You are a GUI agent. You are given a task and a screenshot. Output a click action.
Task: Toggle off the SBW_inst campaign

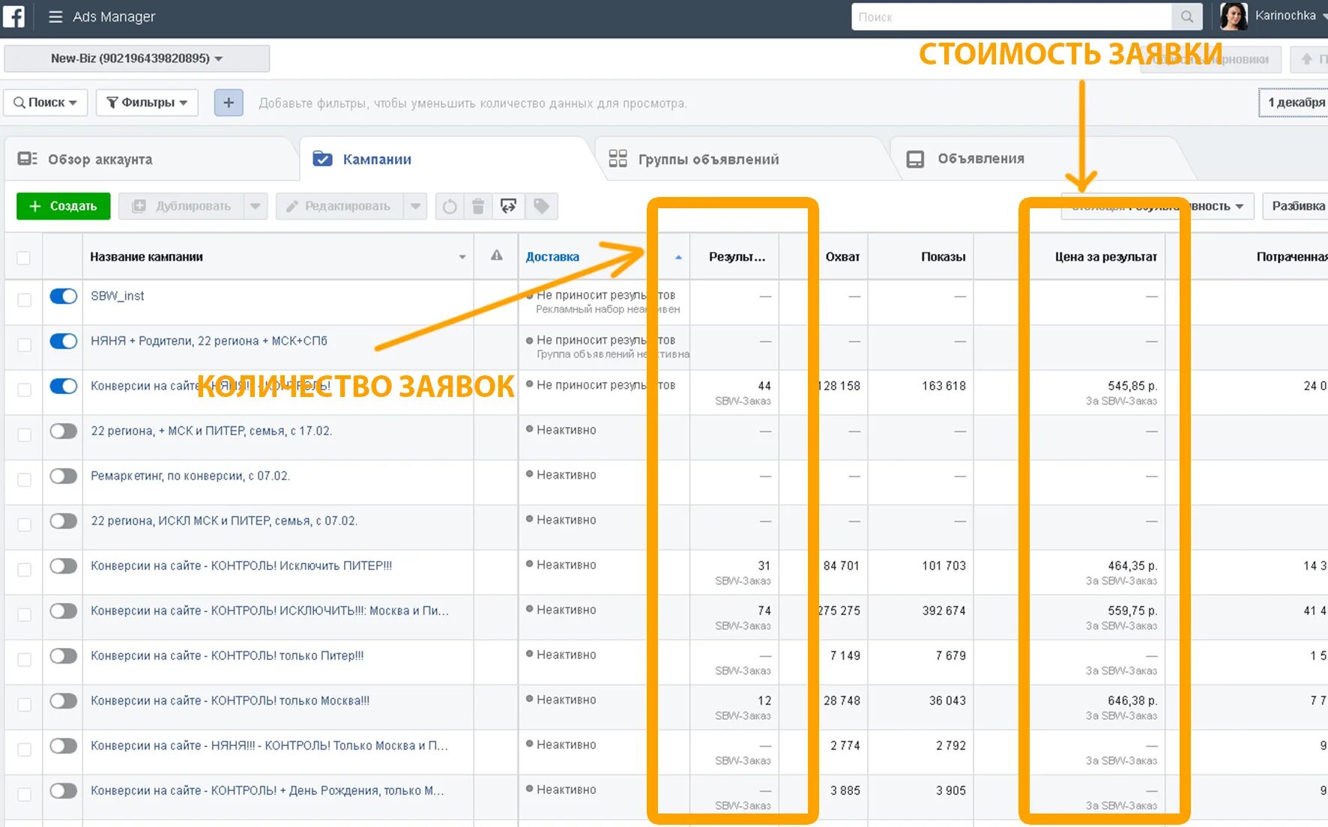[x=64, y=296]
